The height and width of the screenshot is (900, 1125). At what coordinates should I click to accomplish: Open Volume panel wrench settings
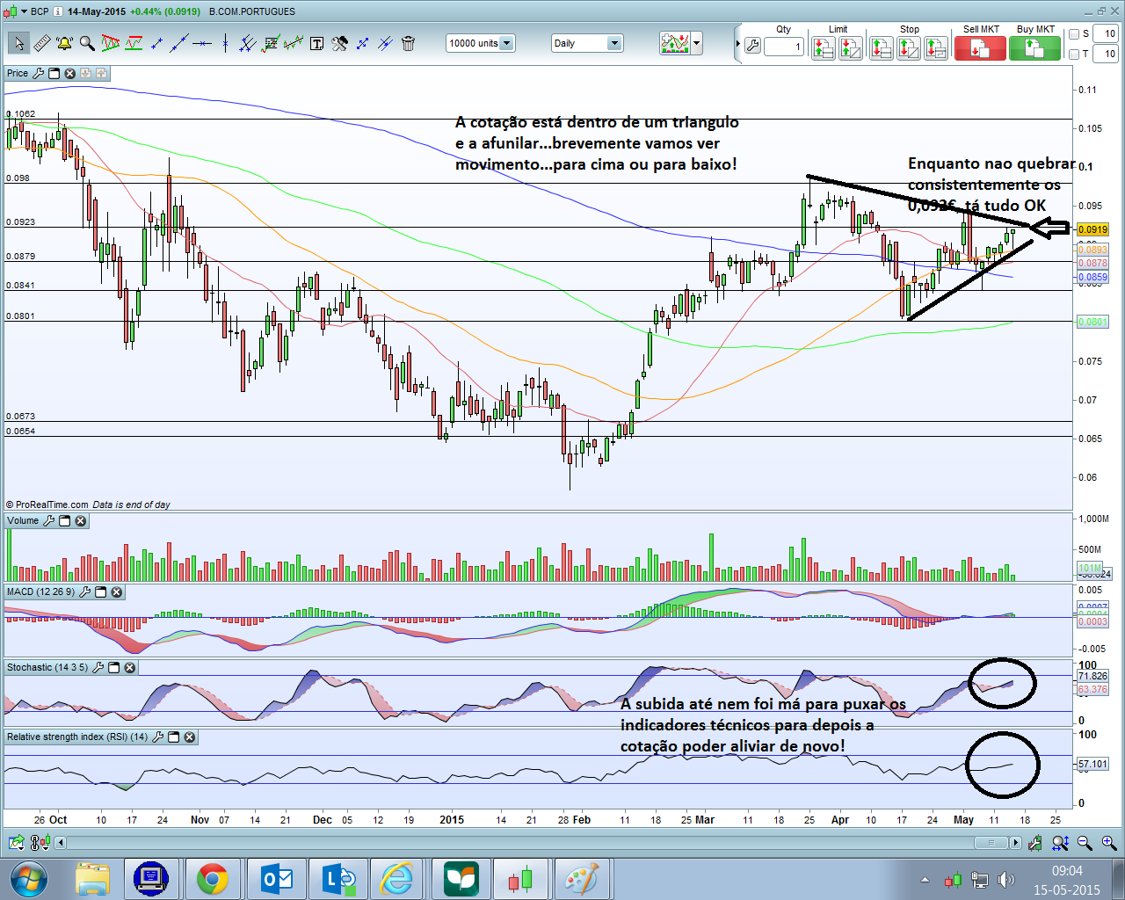pyautogui.click(x=48, y=521)
